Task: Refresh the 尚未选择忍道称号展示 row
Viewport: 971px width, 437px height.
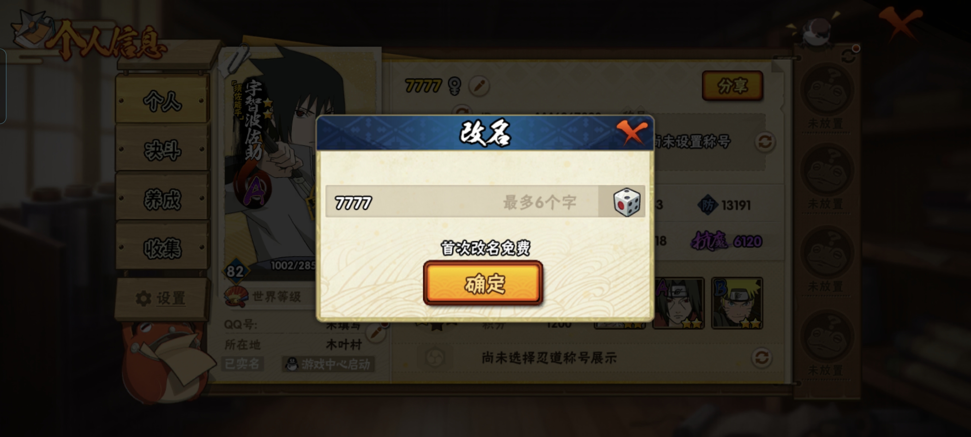Action: (762, 358)
